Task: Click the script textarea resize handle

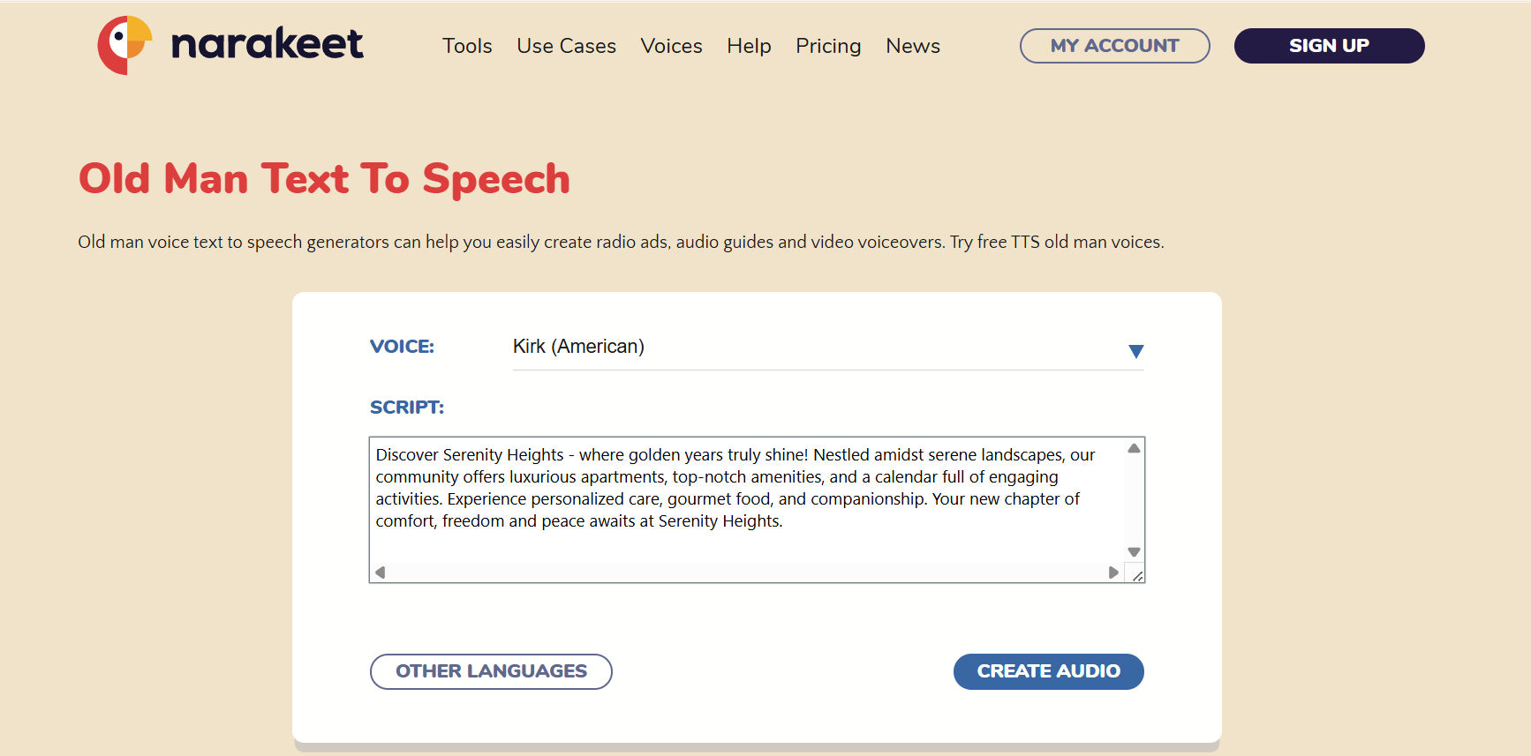Action: pos(1137,576)
